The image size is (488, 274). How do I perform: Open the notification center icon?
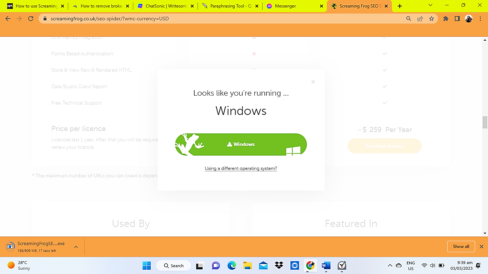click(478, 265)
